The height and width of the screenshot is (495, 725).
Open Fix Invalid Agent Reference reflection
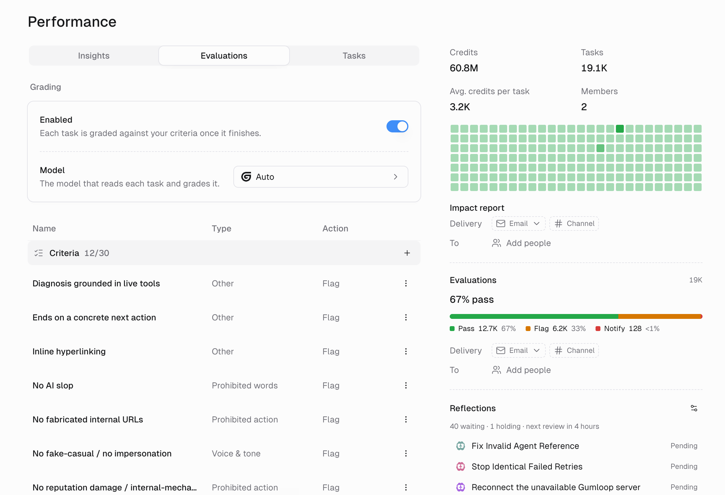pos(576,446)
